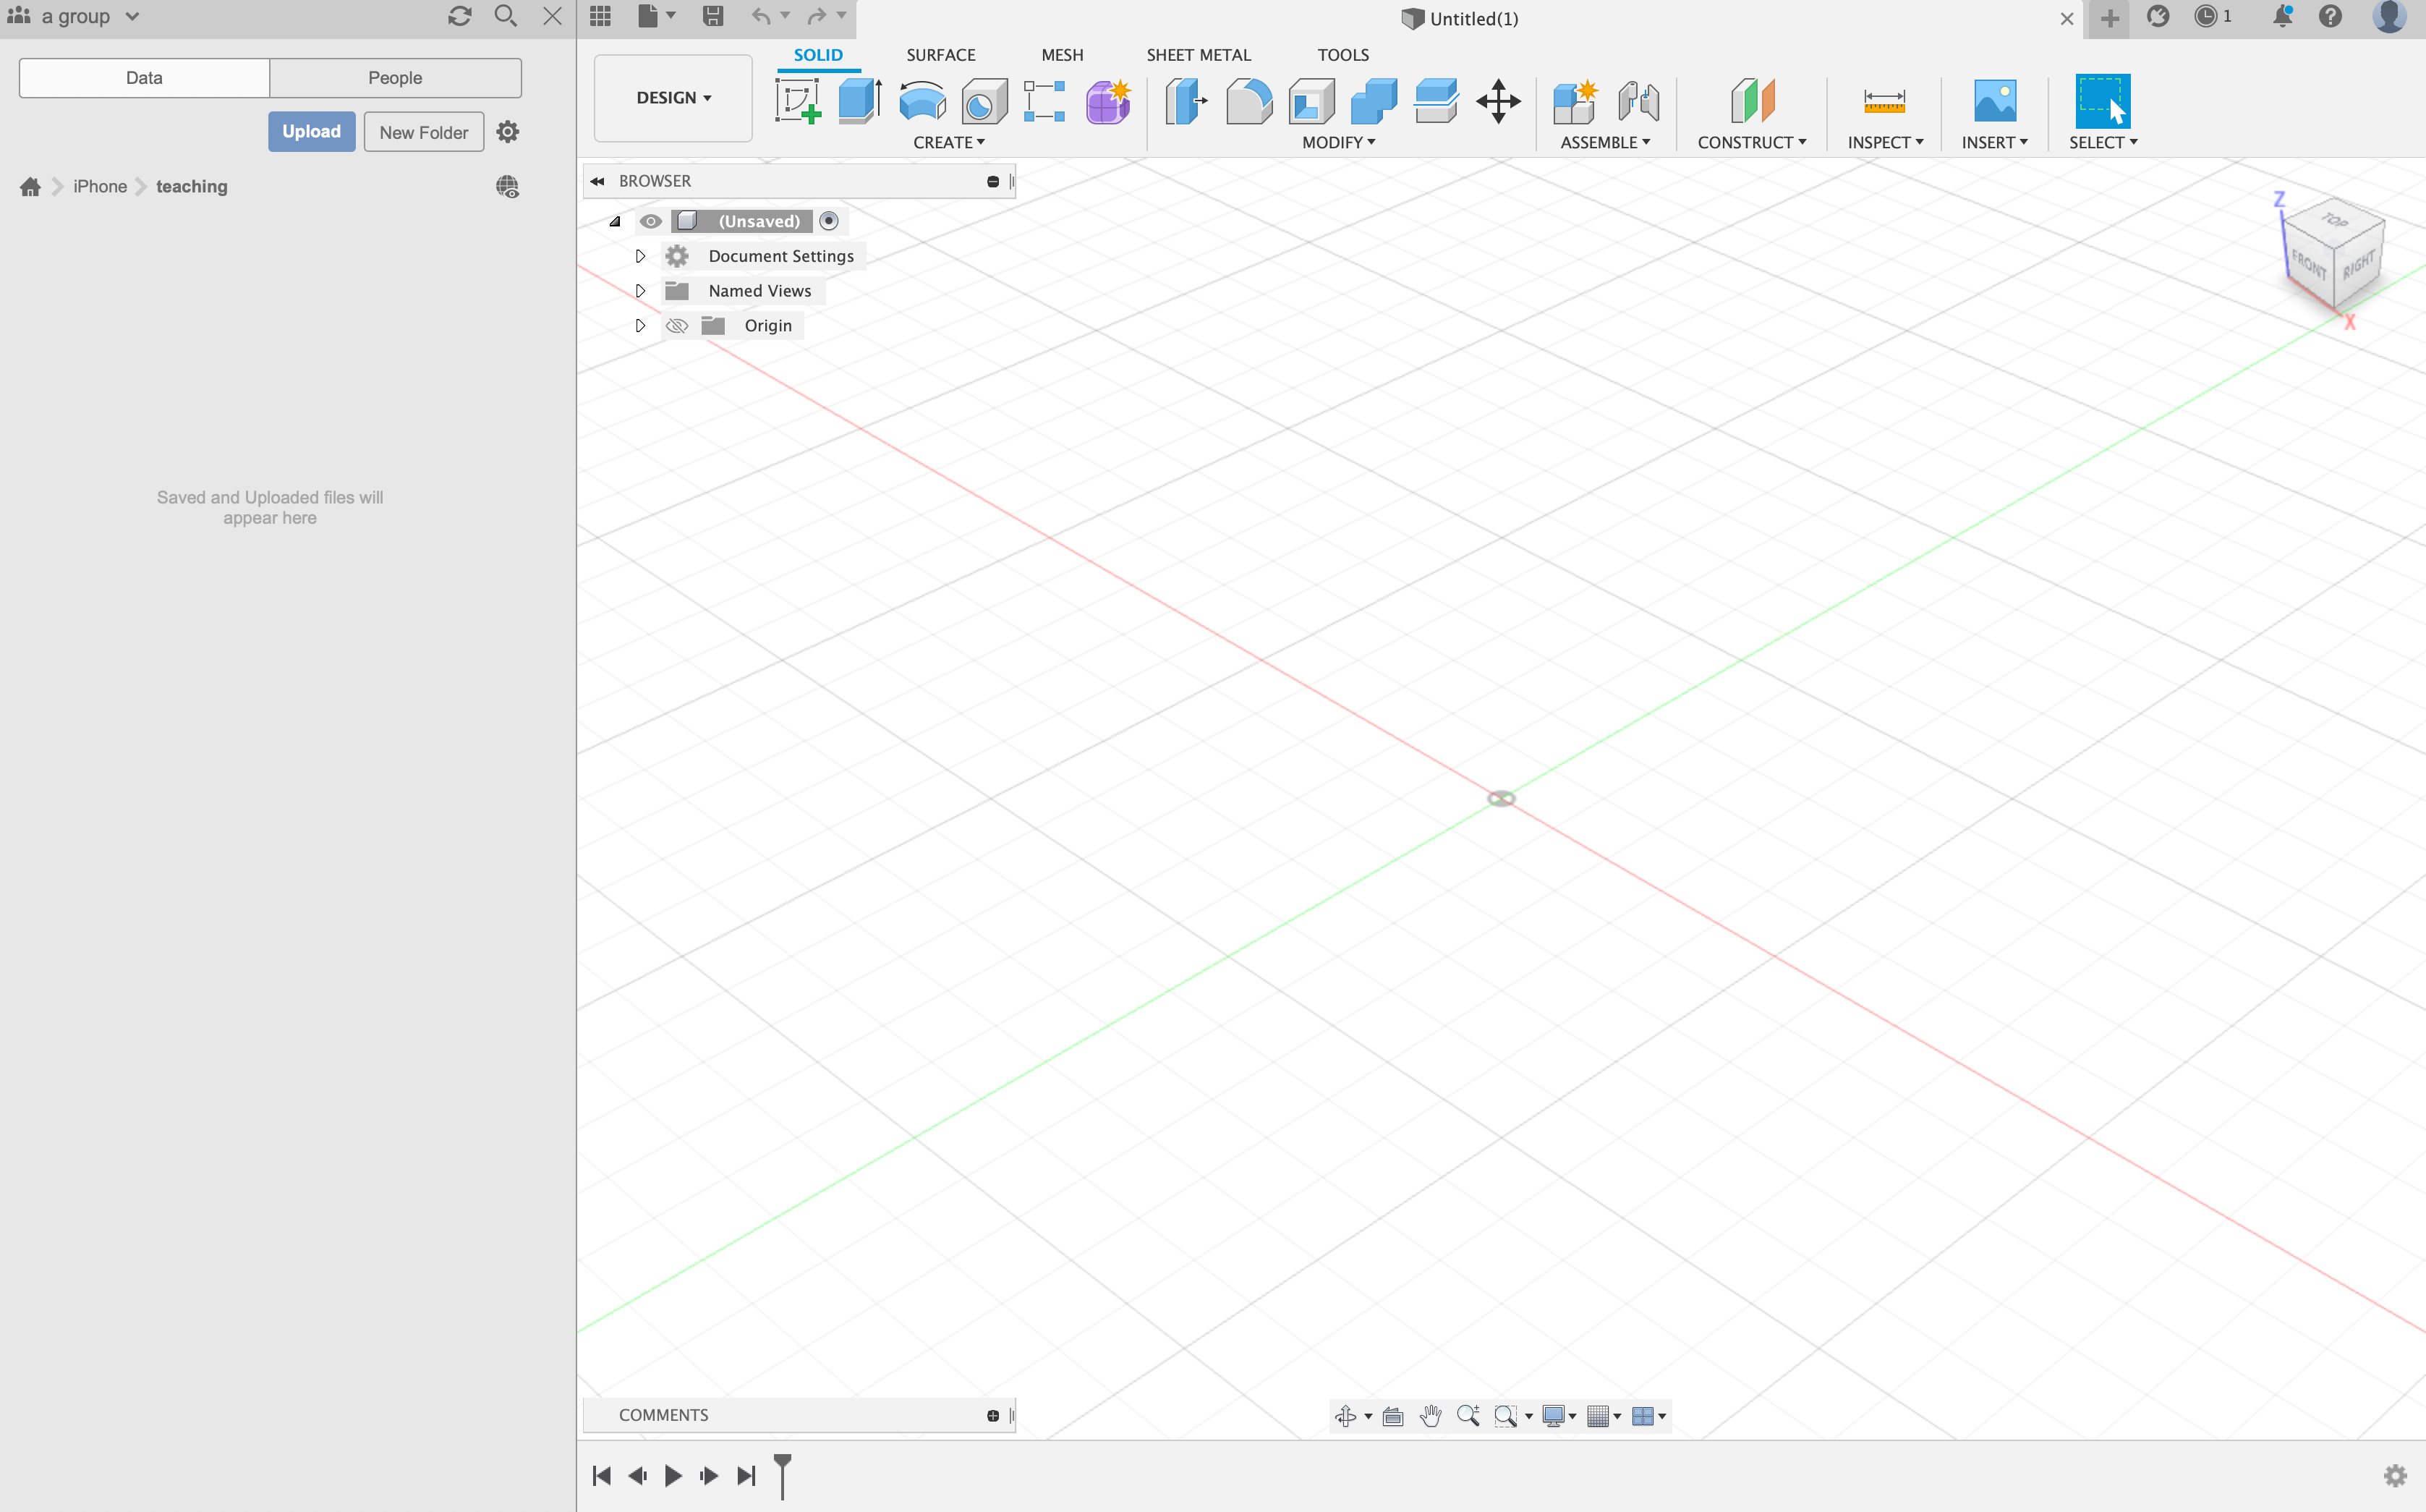Screen dimensions: 2426x1512
Task: Open the DESIGN workspace dropdown
Action: coord(673,98)
